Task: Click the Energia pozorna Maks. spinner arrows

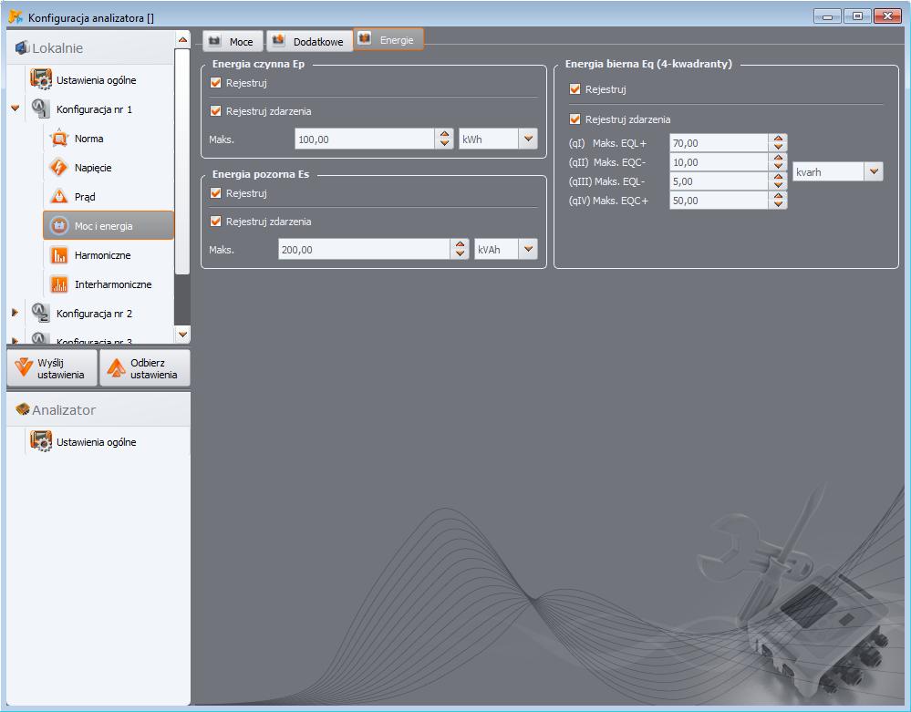Action: pos(461,249)
